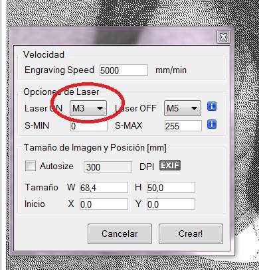Click the DPI label
The width and height of the screenshot is (259, 270).
pyautogui.click(x=147, y=167)
